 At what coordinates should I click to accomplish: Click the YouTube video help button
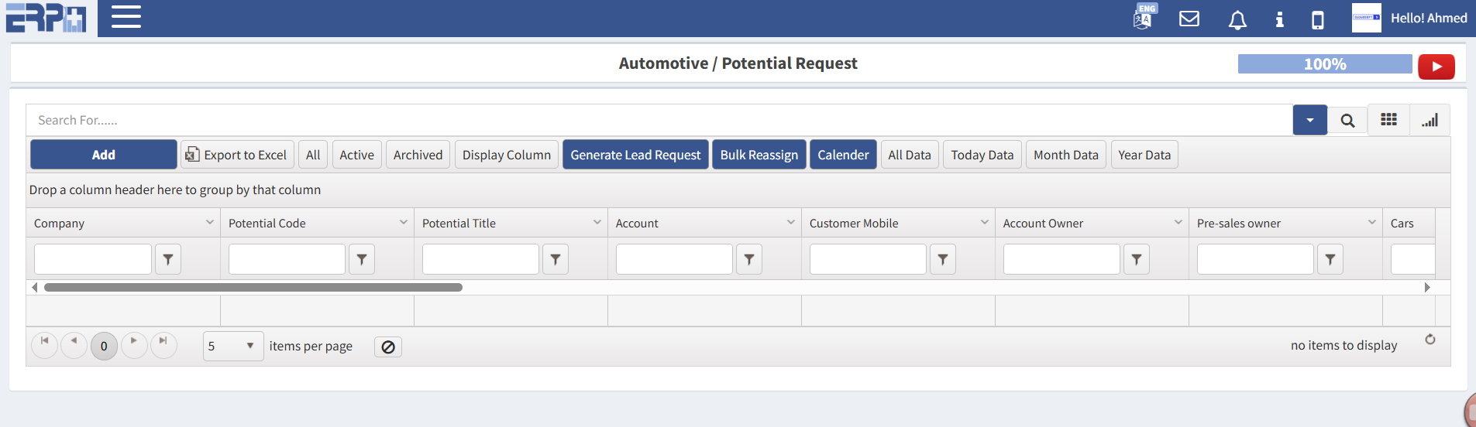coord(1436,67)
